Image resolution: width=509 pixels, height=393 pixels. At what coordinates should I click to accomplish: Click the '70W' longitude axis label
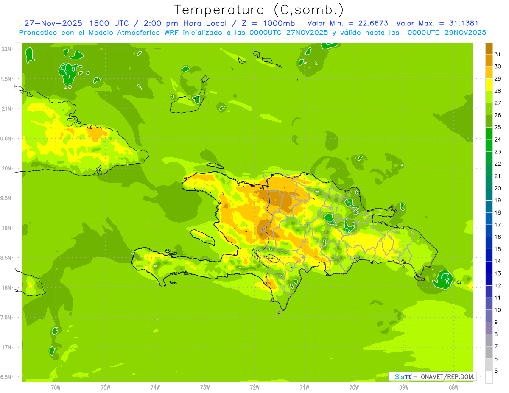[354, 387]
